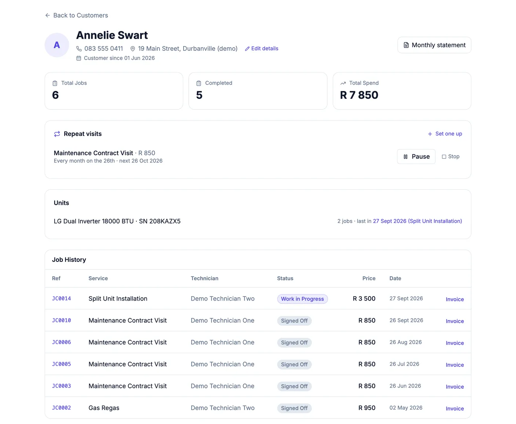This screenshot has width=516, height=424.
Task: View Invoice for JC0014 Split Unit Installation
Action: 455,299
